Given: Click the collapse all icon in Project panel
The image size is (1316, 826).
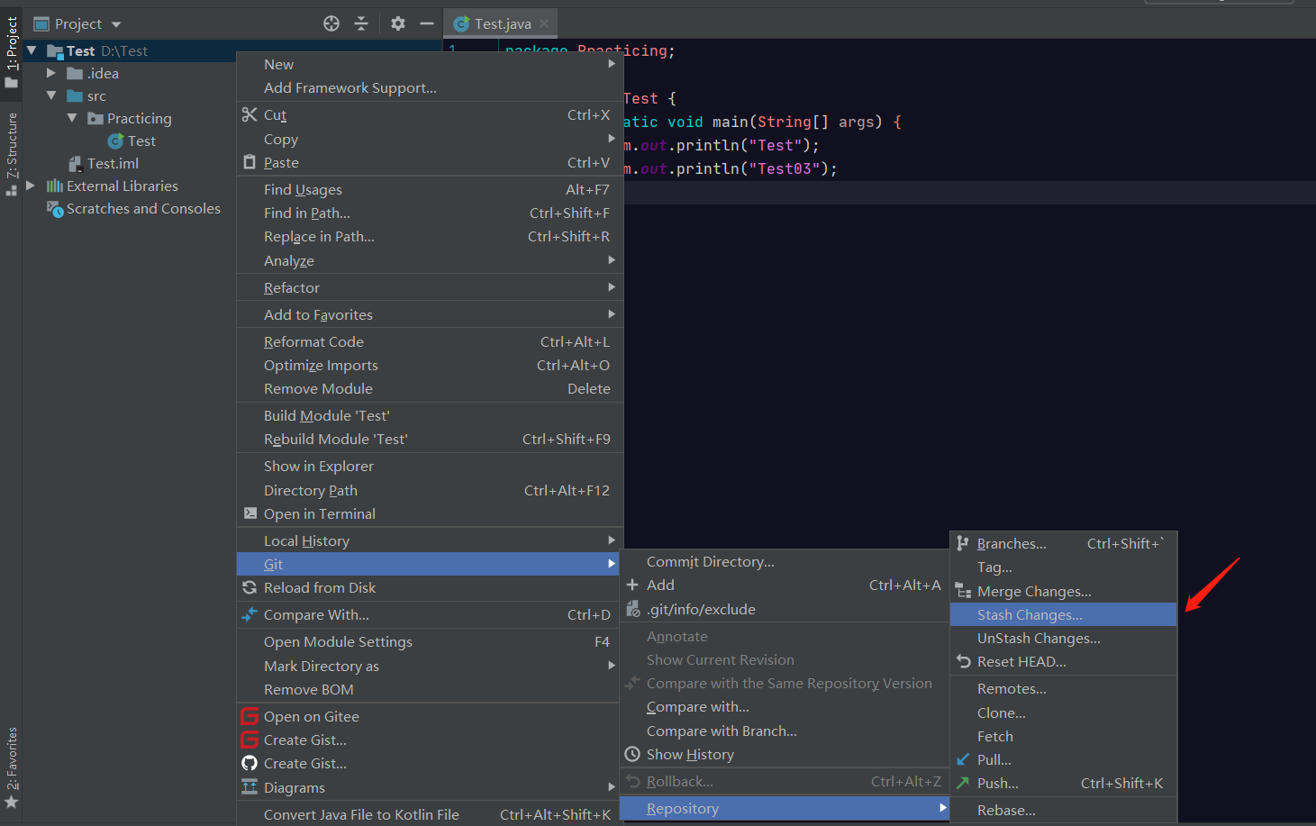Looking at the screenshot, I should (x=361, y=24).
